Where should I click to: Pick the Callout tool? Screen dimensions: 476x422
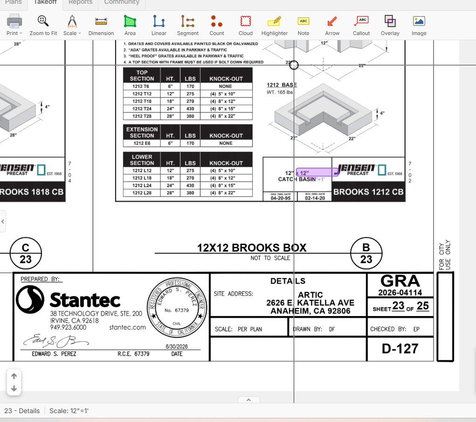click(361, 21)
